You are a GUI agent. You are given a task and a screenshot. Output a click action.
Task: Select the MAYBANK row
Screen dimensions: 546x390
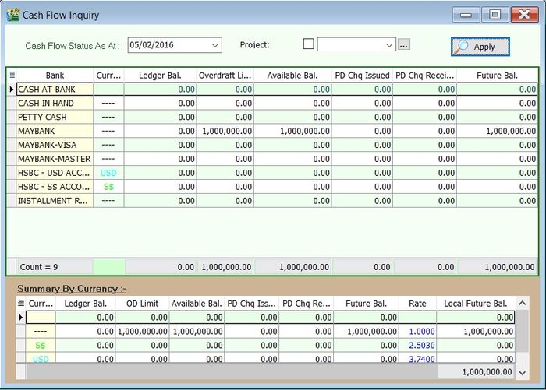pyautogui.click(x=55, y=131)
